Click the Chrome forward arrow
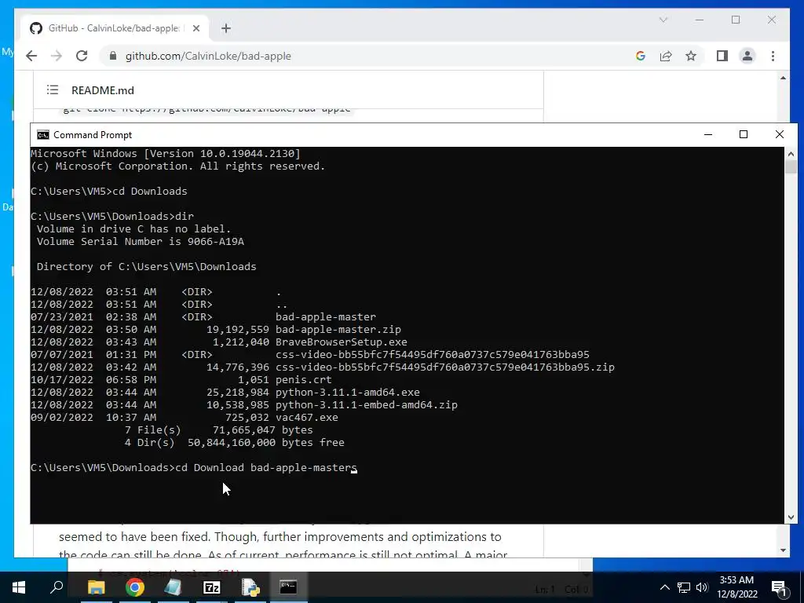Image resolution: width=804 pixels, height=603 pixels. pos(57,56)
